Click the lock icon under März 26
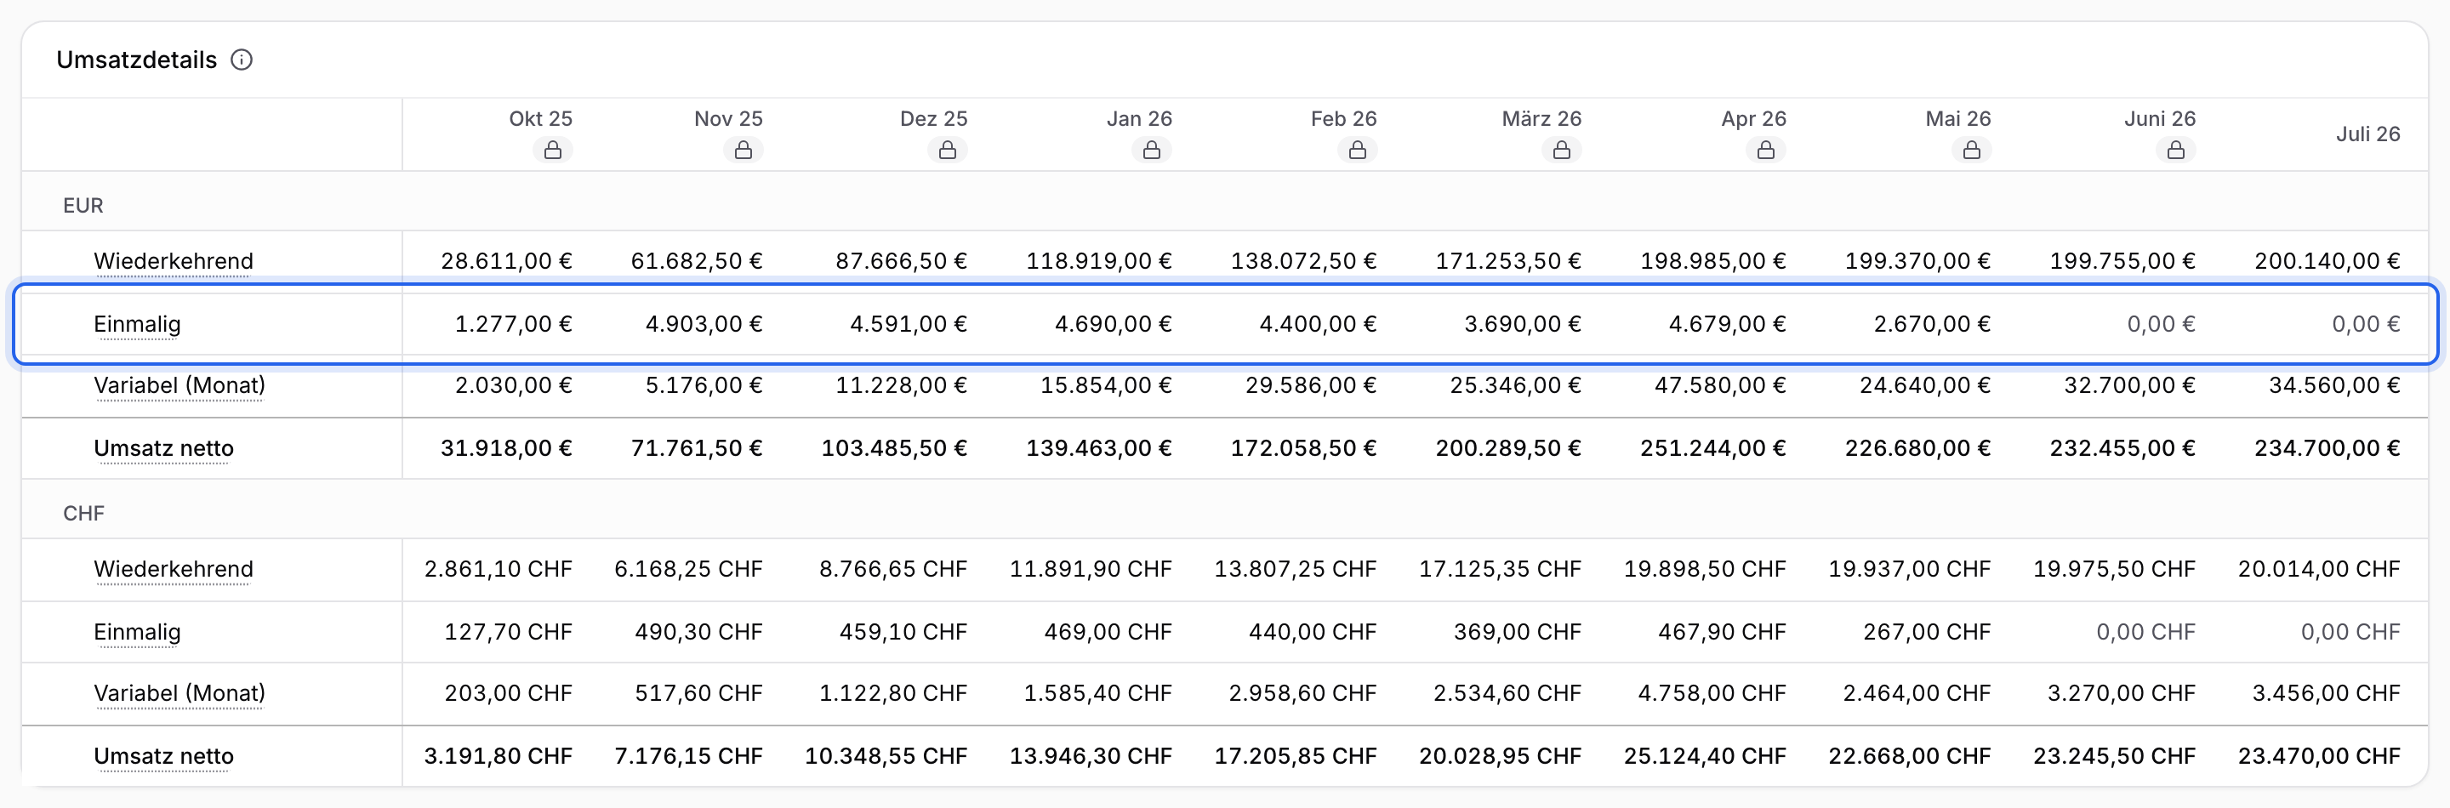The width and height of the screenshot is (2450, 808). tap(1562, 151)
